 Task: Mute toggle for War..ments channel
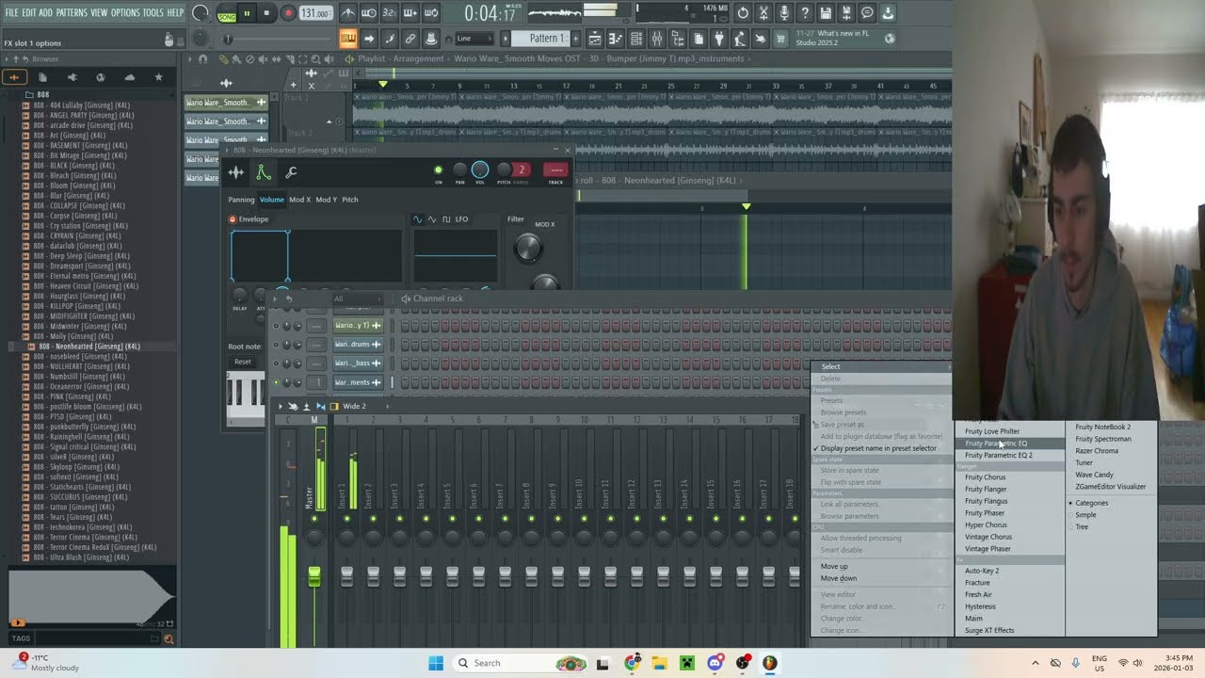276,382
